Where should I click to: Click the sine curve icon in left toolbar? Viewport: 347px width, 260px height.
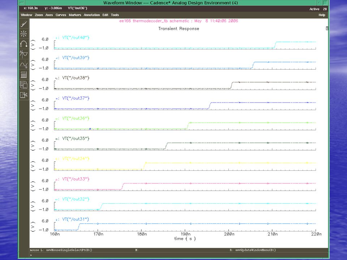24,64
